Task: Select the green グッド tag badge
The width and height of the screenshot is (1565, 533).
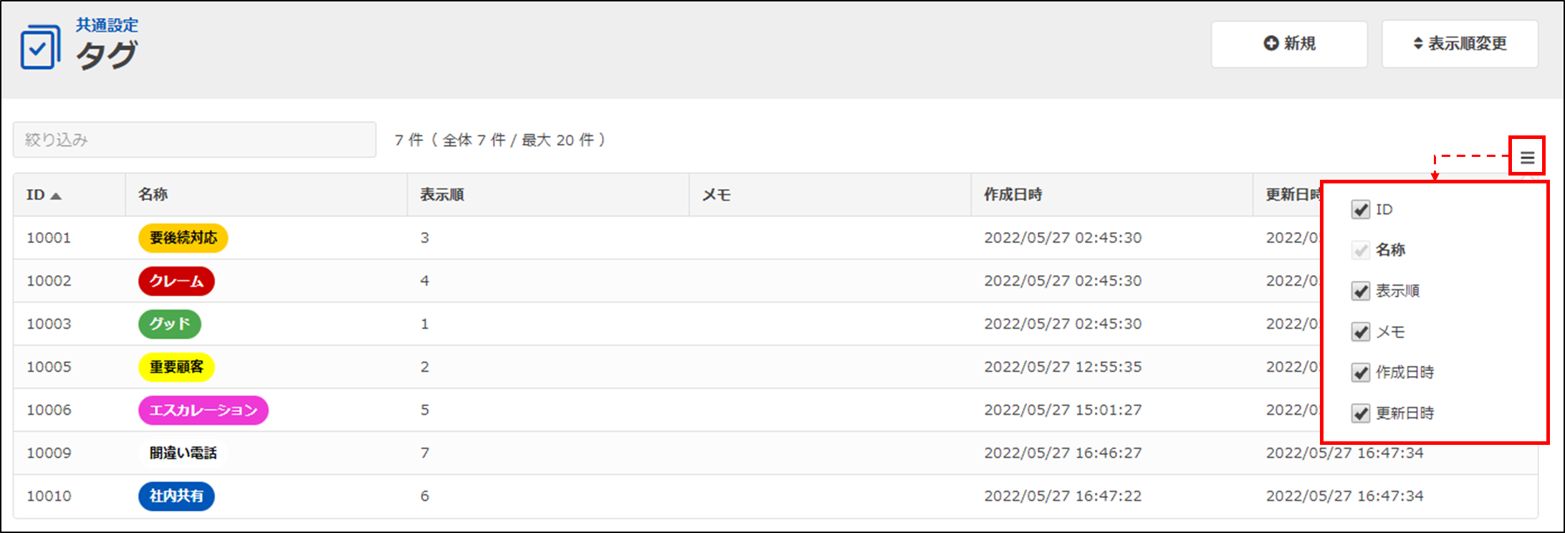Action: tap(170, 324)
